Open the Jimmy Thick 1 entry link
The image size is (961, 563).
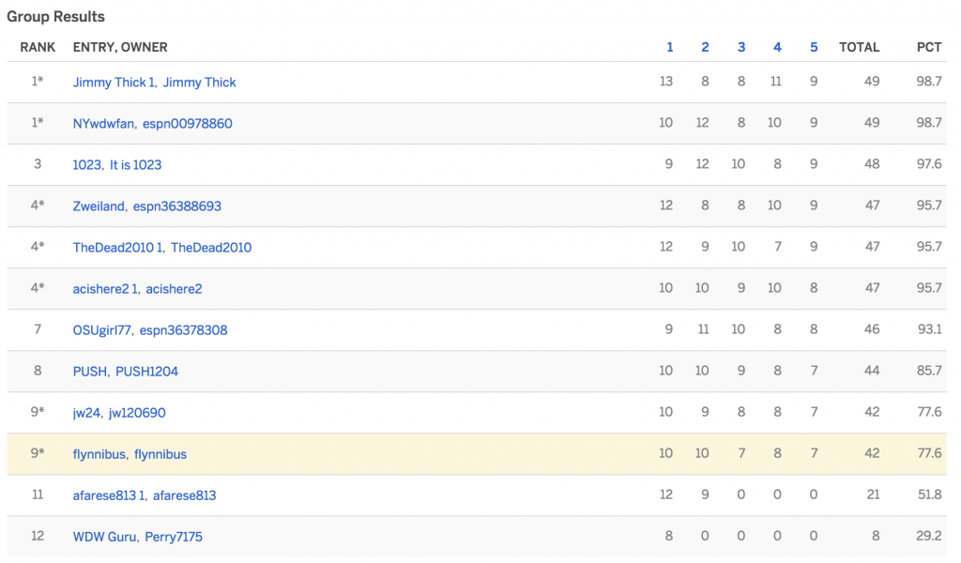(114, 83)
